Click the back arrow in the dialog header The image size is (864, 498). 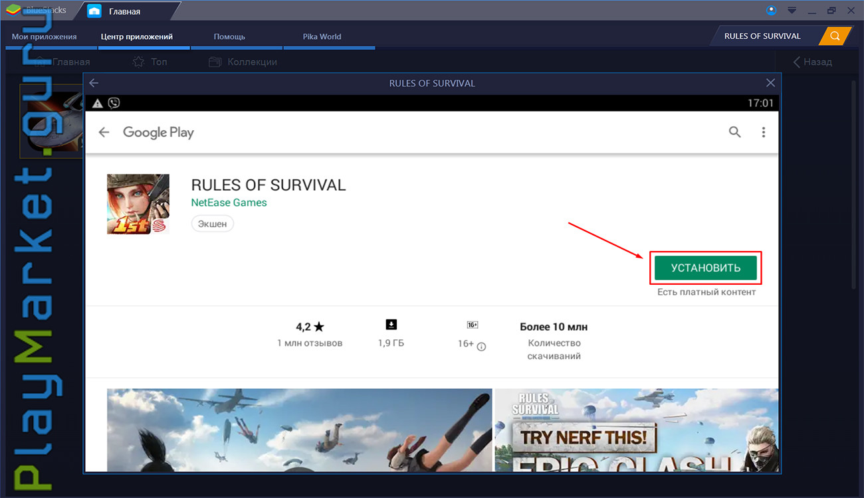pos(94,83)
